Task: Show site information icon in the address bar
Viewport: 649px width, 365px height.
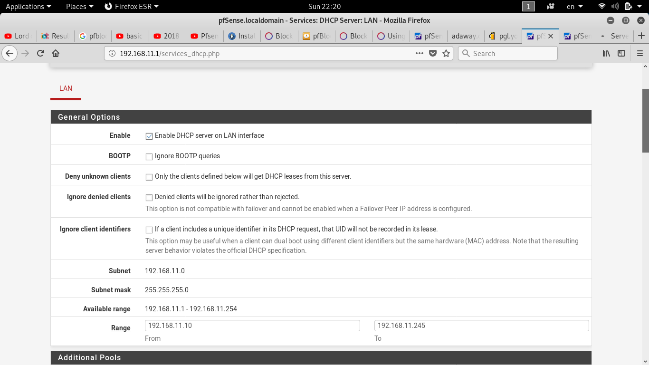Action: tap(112, 54)
